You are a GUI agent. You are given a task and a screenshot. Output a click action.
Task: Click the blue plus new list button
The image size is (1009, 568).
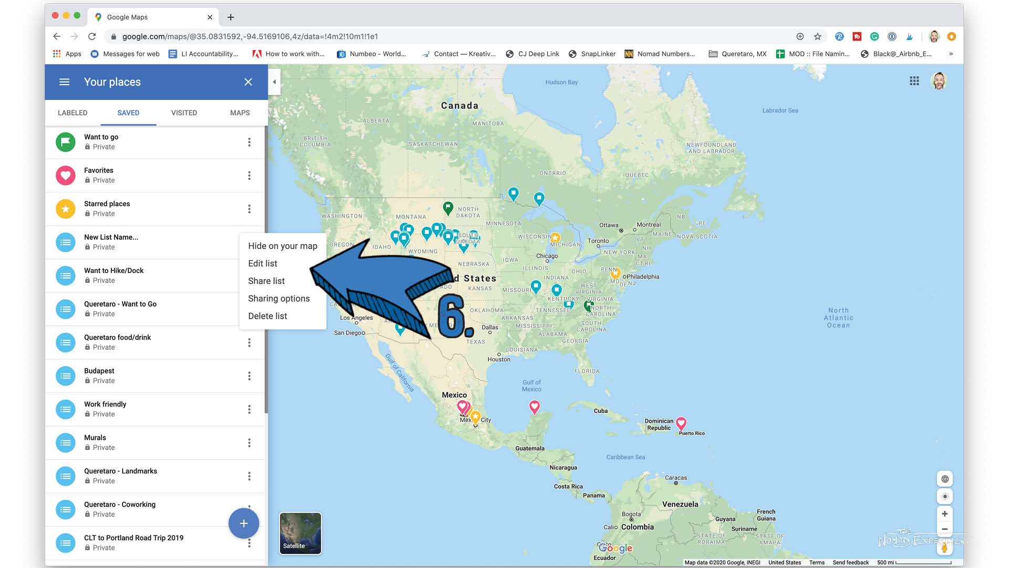pos(244,523)
